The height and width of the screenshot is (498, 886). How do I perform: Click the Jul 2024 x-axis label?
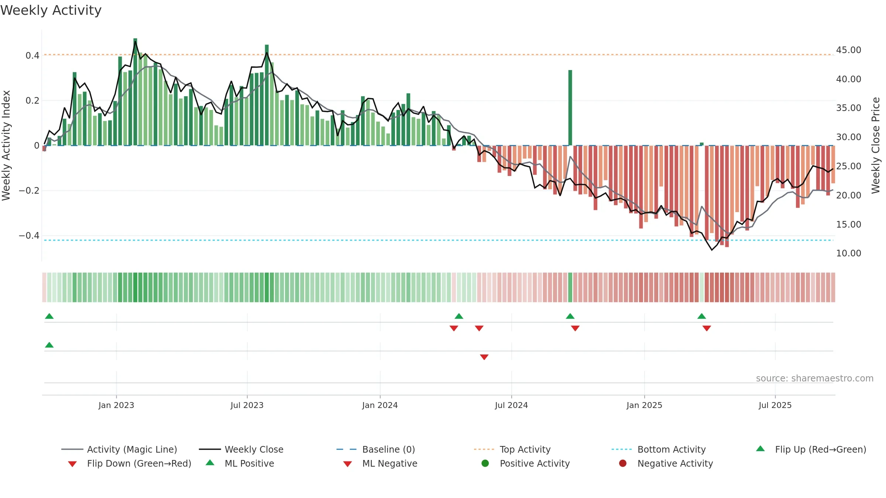(511, 405)
